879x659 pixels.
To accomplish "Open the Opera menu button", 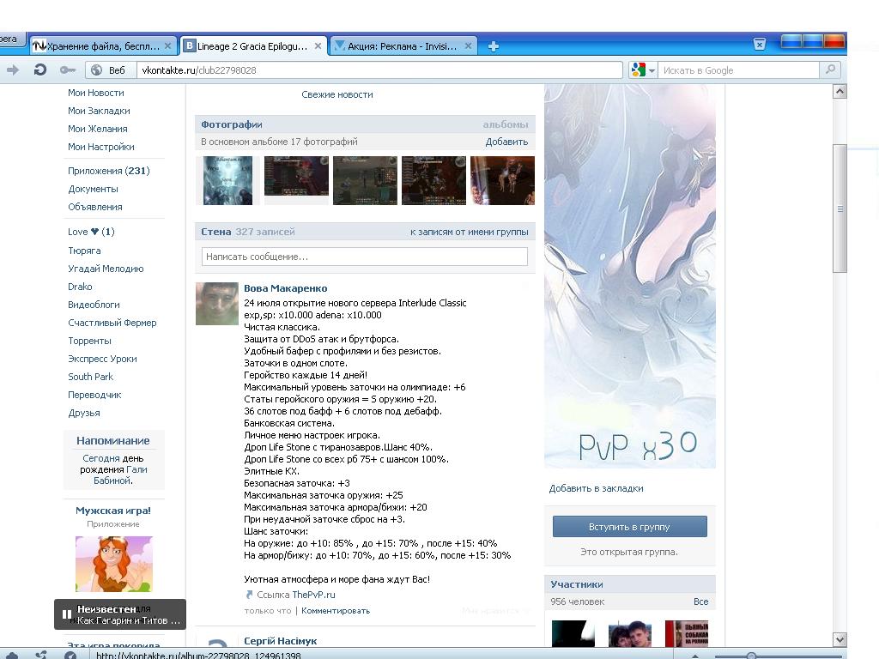I will (12, 40).
